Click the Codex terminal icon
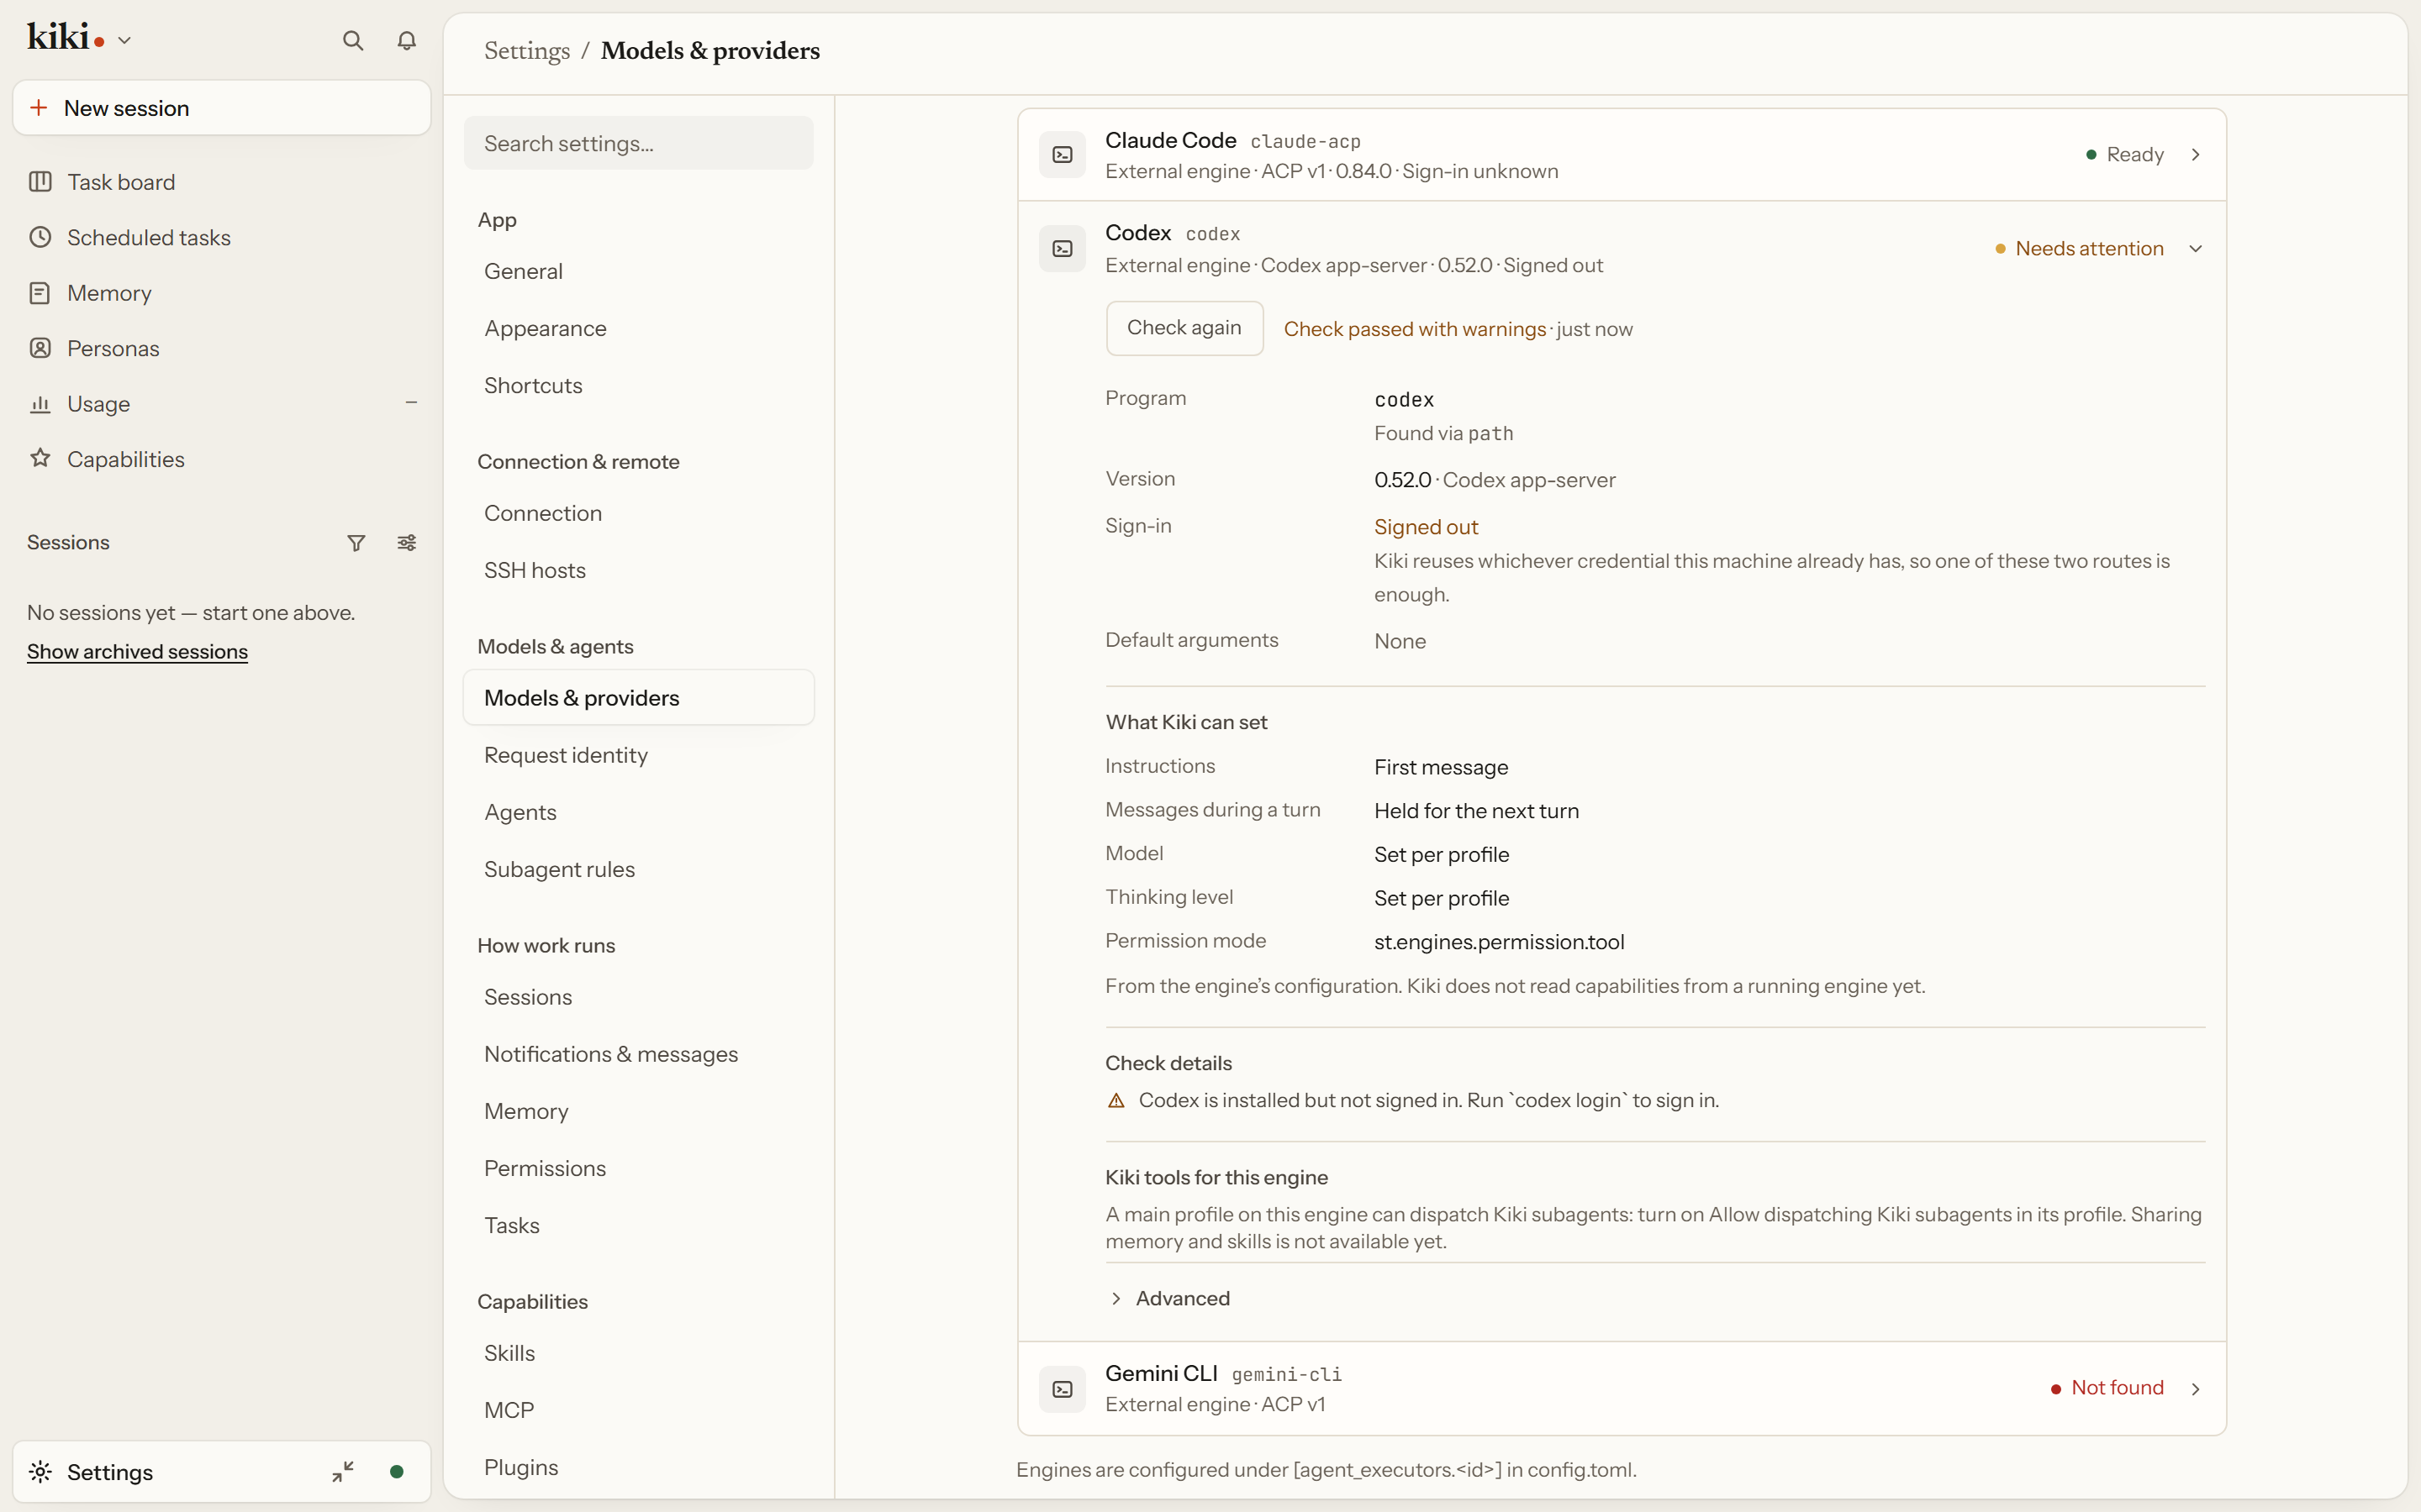This screenshot has height=1512, width=2421. pyautogui.click(x=1063, y=249)
